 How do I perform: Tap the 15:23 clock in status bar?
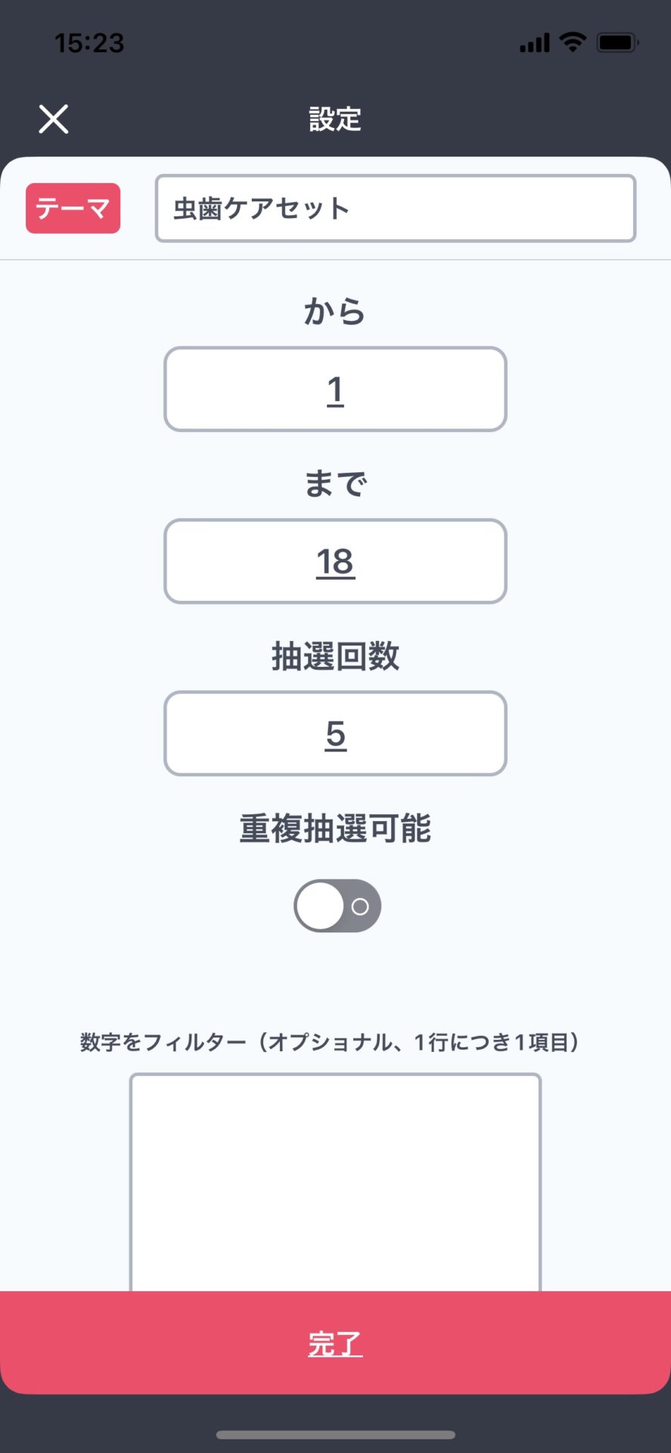89,43
